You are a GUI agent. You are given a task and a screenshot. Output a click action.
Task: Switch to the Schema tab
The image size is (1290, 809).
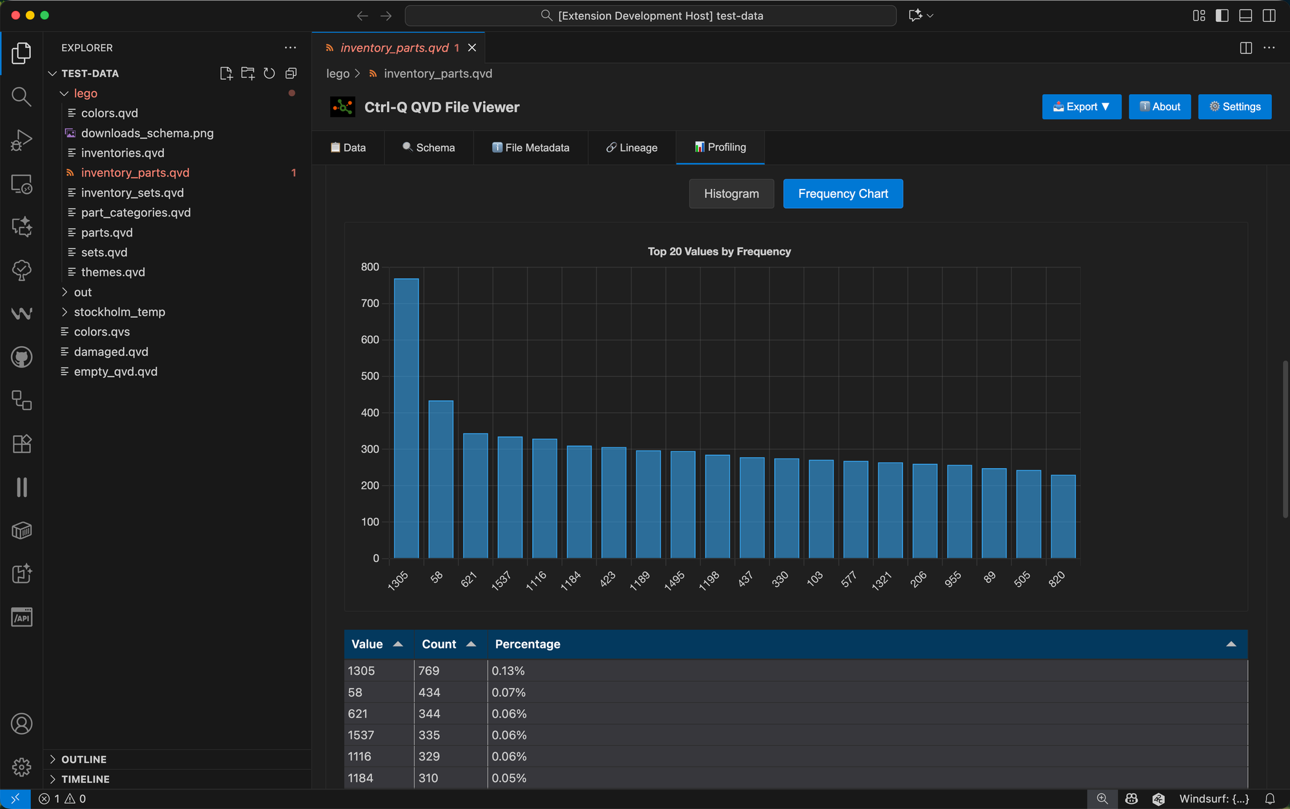click(x=428, y=147)
